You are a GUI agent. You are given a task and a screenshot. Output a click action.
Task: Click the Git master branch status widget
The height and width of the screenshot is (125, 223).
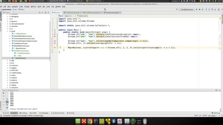click(x=212, y=116)
